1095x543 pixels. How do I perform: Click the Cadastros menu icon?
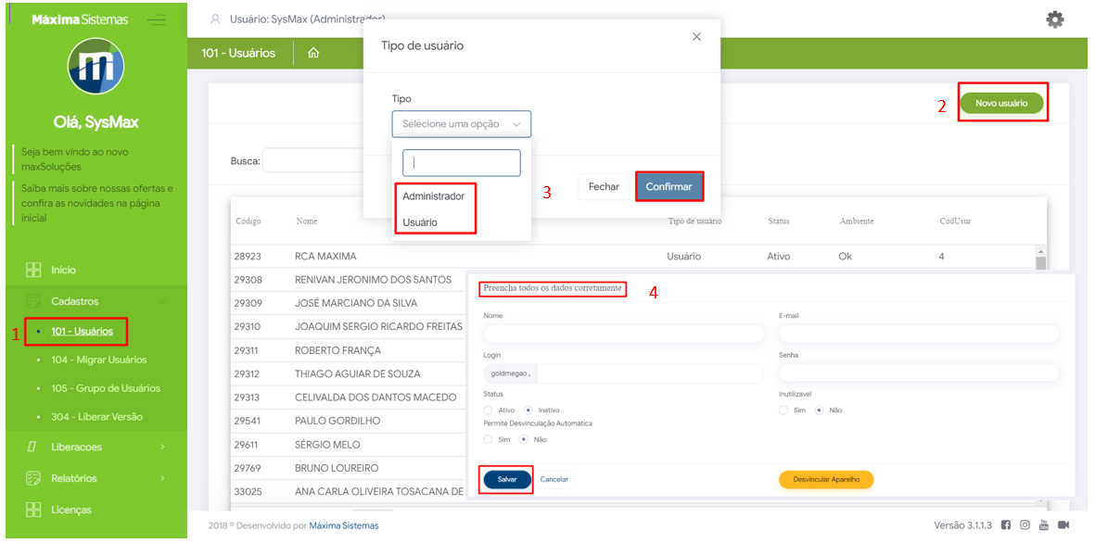tap(32, 301)
